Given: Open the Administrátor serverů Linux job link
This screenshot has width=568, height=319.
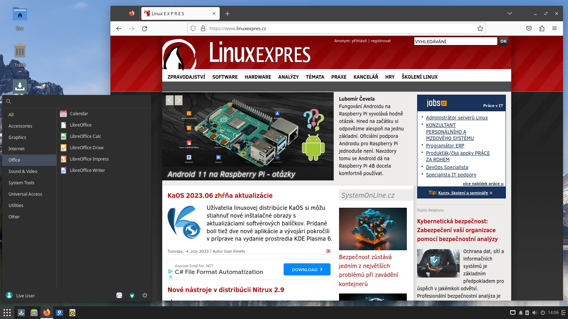Looking at the screenshot, I should tap(457, 118).
